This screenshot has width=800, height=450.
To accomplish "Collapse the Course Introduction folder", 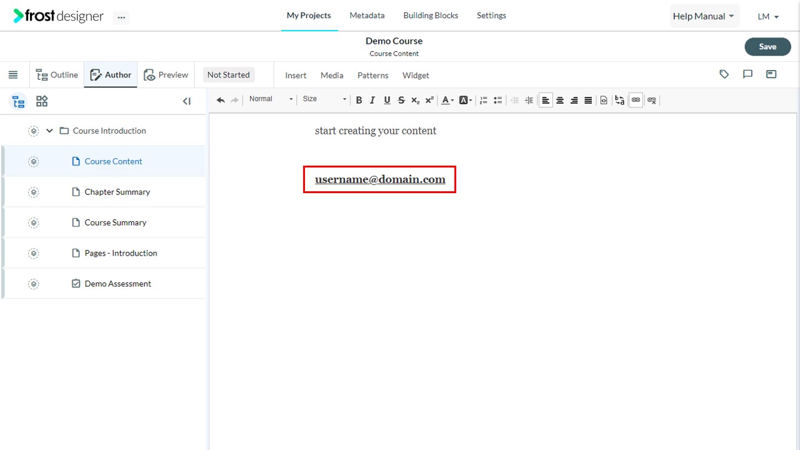I will 49,131.
